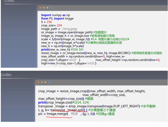Screen dimensions: 168x127
Task: Click the blue dot in the upper code window
Action: (x=51, y=8)
